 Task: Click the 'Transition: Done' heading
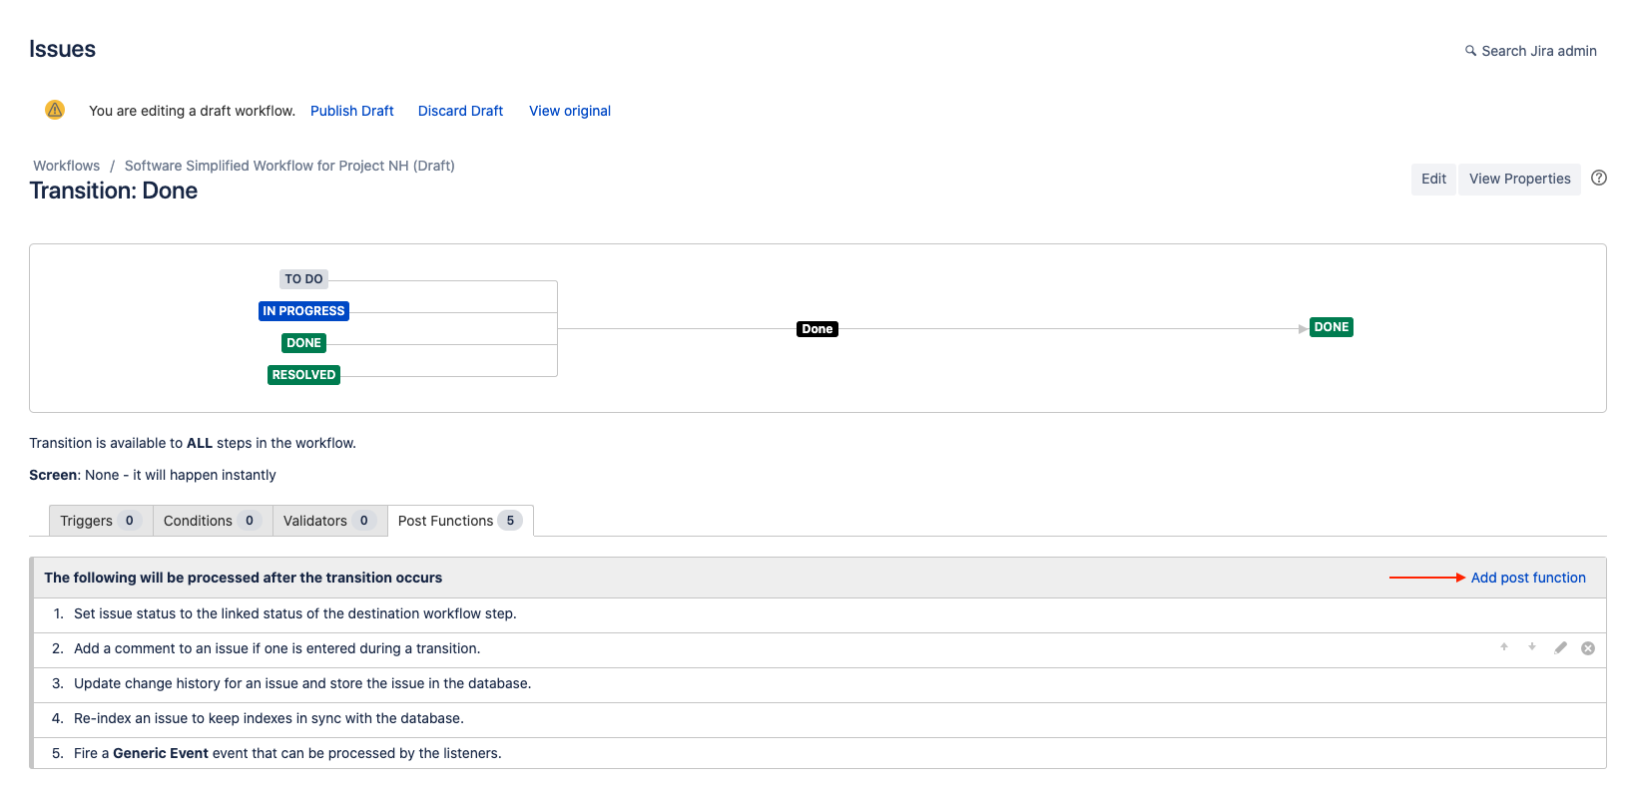pyautogui.click(x=114, y=191)
